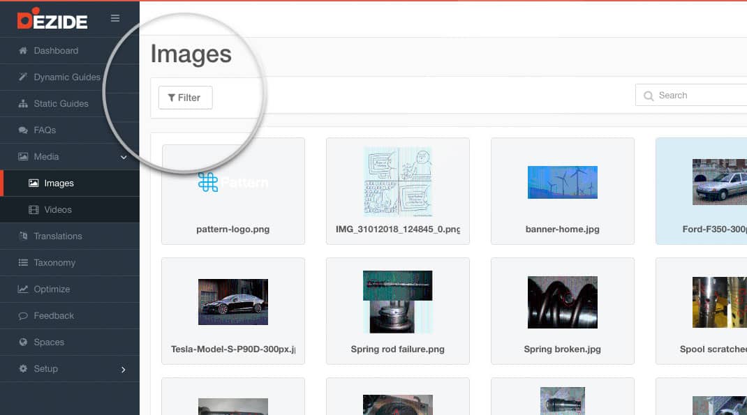Collapse the Media submenu chevron
The image size is (747, 415).
coord(124,157)
